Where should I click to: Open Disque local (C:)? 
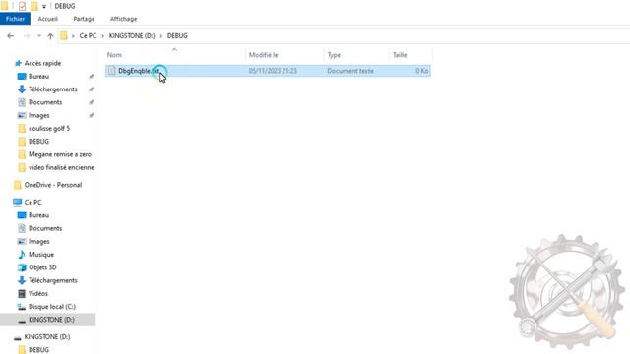coord(52,307)
